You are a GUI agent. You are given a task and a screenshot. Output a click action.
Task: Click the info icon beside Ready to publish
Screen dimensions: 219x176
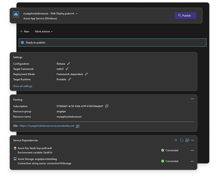point(22,43)
